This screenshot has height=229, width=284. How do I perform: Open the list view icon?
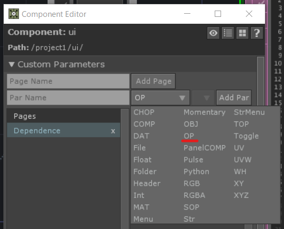(x=228, y=33)
